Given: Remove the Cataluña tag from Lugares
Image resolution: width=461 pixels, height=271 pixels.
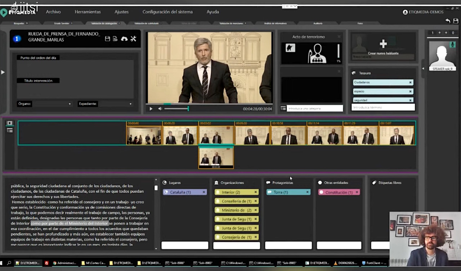Looking at the screenshot, I should (204, 192).
